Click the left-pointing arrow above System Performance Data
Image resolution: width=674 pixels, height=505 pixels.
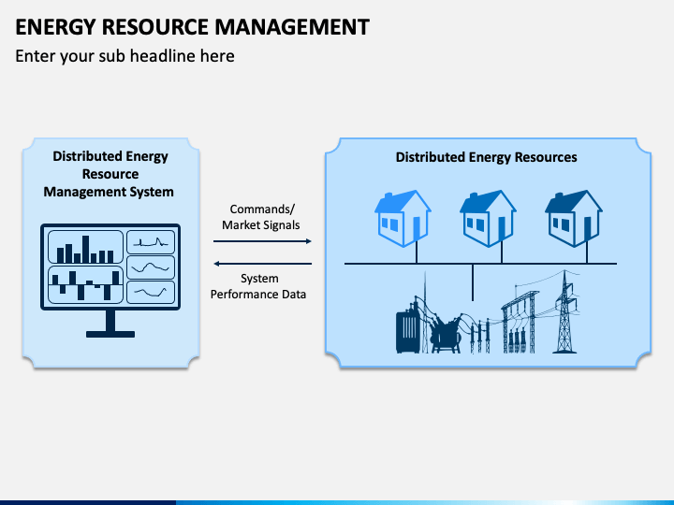click(262, 264)
